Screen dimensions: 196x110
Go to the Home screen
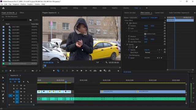pos(3,8)
